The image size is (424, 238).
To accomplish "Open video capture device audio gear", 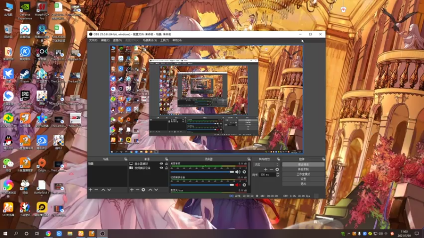I will pyautogui.click(x=244, y=185).
